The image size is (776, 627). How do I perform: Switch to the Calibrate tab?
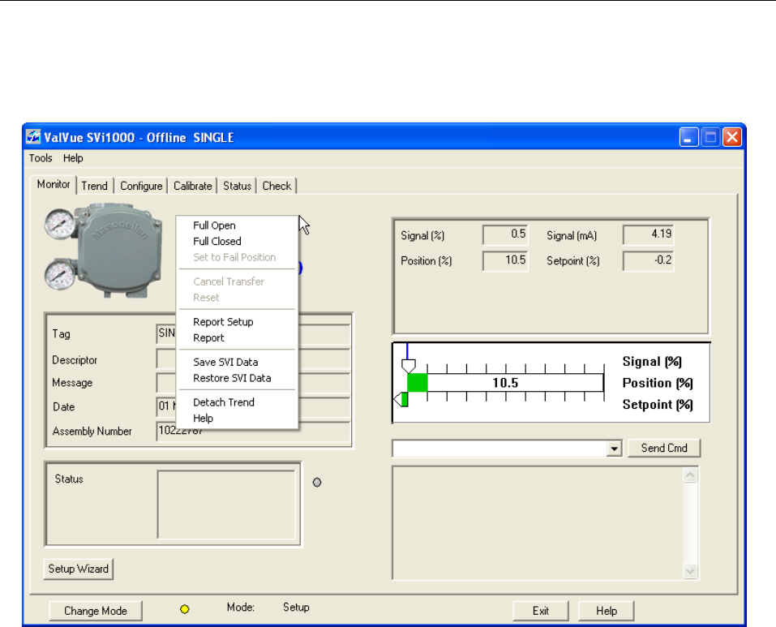[192, 186]
